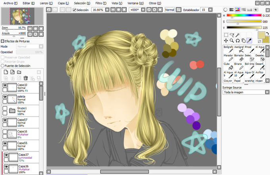This screenshot has width=270, height=175.
Task: Click the Saturation slider bar
Action: coord(244,21)
